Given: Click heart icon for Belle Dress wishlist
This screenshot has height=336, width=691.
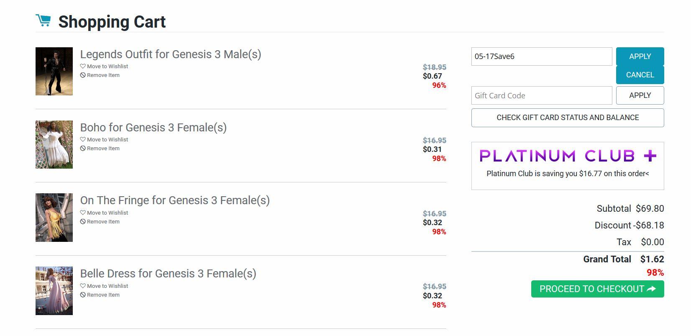Looking at the screenshot, I should tap(83, 286).
